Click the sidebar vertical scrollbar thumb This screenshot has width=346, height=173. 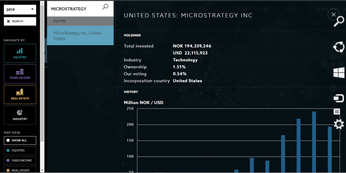pos(42,74)
